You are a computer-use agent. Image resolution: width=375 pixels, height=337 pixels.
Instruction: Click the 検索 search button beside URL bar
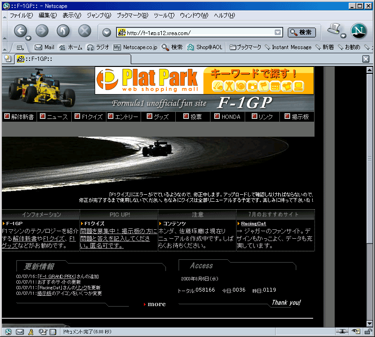click(301, 32)
